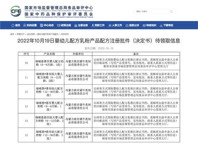Viewport: 198px width, 148px height.
Task: Click the bowl icon beside 特食知识
Action: [x=144, y=25]
